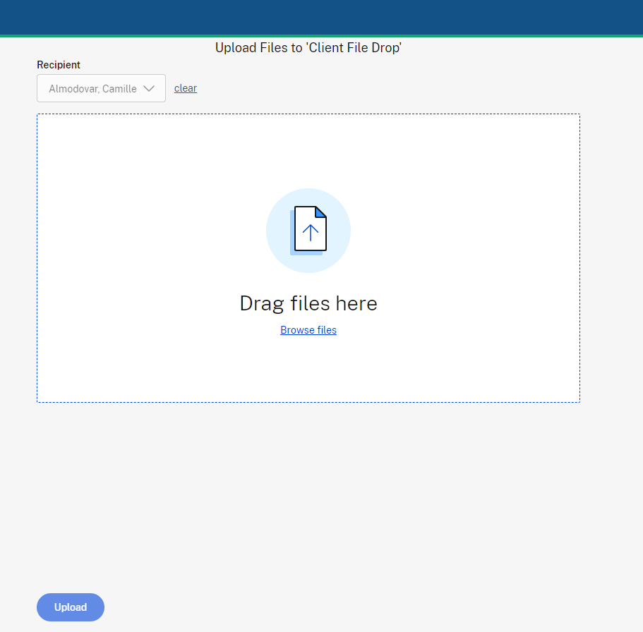Viewport: 643px width, 632px height.
Task: Click the 'Upload Files to Client File Drop' heading
Action: point(308,47)
